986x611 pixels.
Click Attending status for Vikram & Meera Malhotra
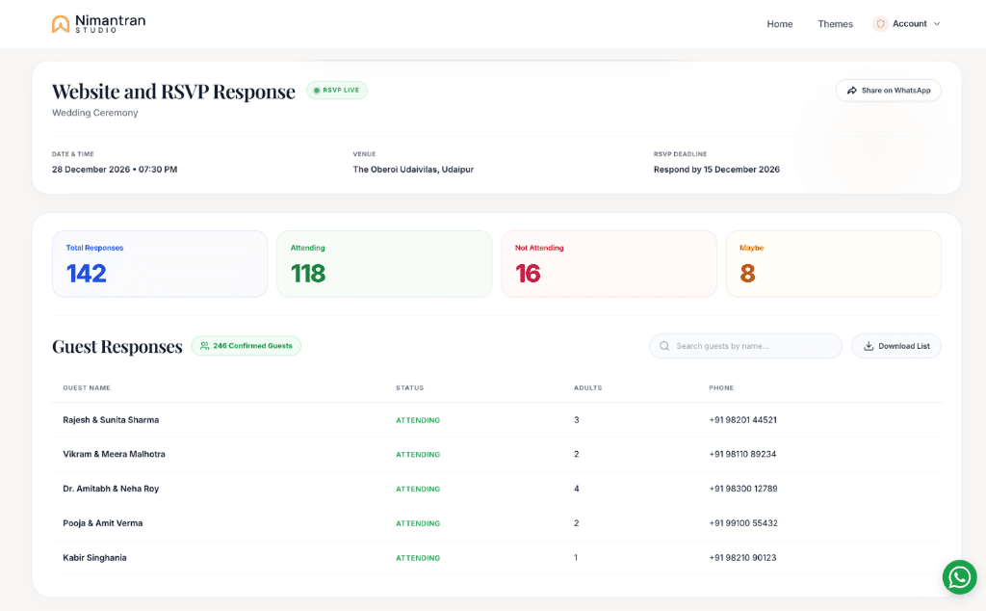click(418, 454)
